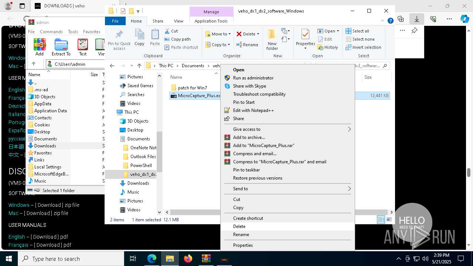Click the WinRAR path address field
The image size is (473, 266).
[x=76, y=64]
